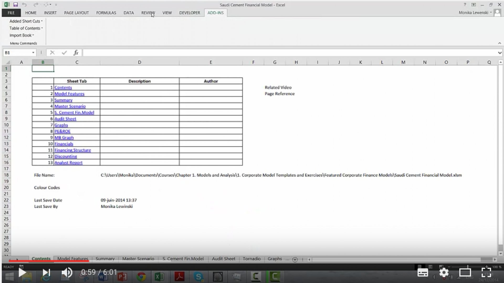
Task: Seek along the red video progress bar
Action: [x=49, y=261]
